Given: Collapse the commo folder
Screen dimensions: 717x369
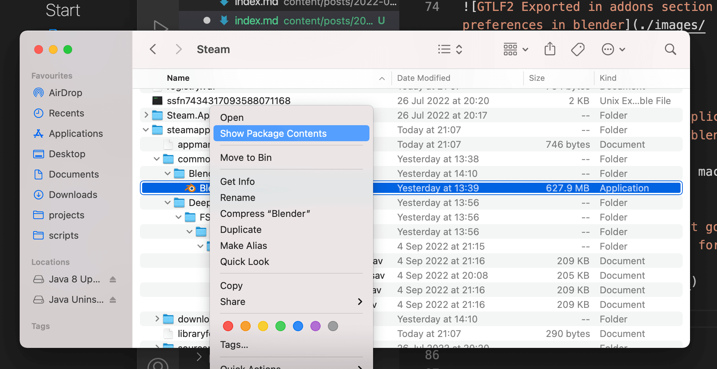Looking at the screenshot, I should click(x=157, y=159).
